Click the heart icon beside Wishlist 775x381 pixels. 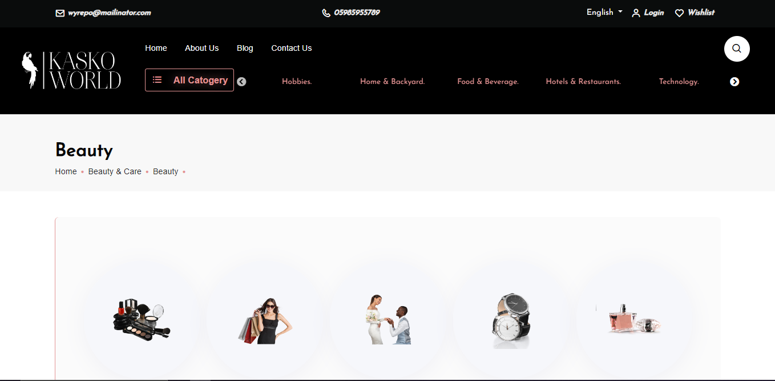point(679,13)
